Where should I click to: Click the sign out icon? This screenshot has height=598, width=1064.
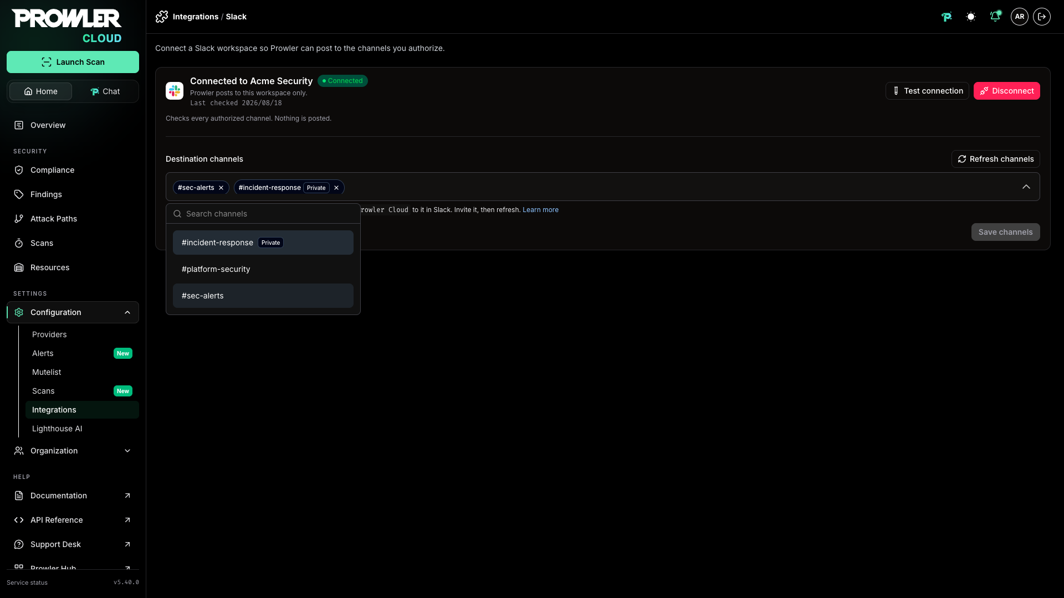click(1042, 17)
